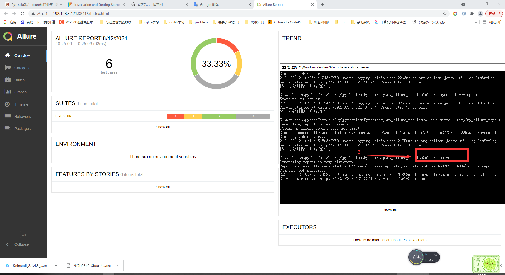Click the green lime input-method widget
The width and height of the screenshot is (505, 275).
486,264
